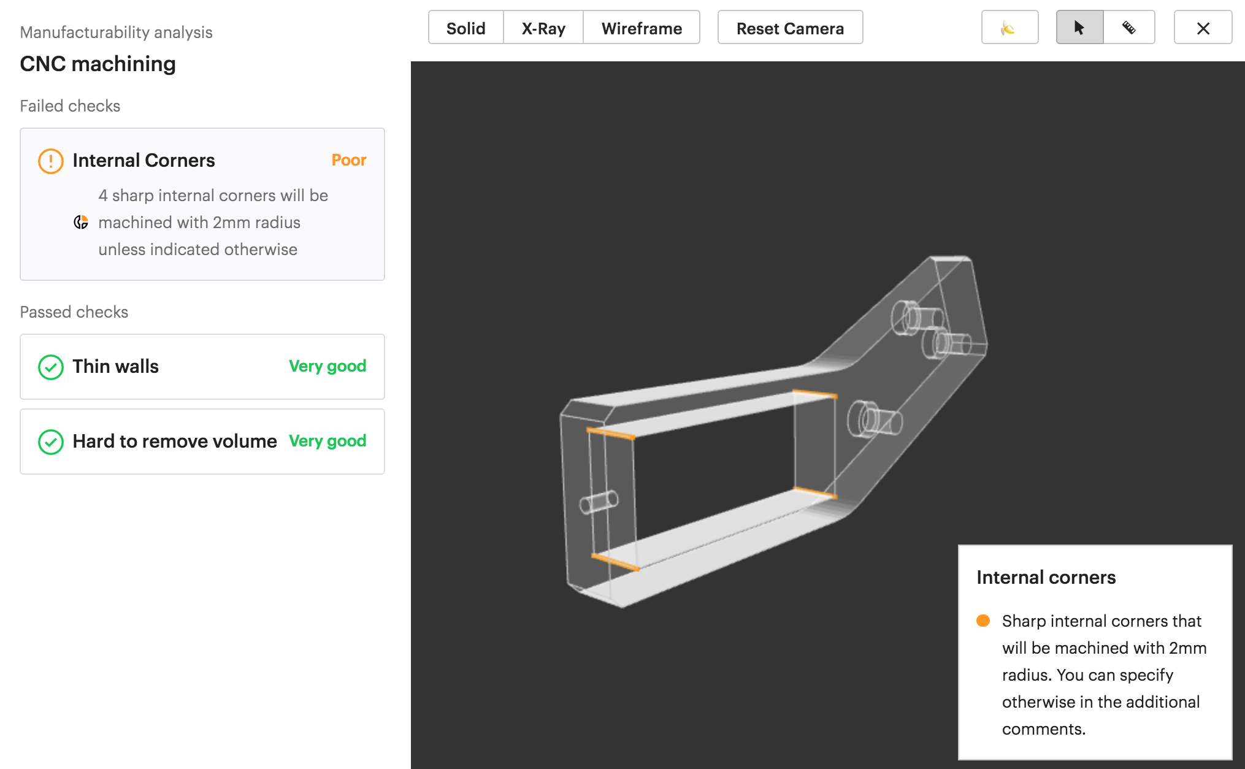Open the Thin walls passed check card
The image size is (1245, 769).
[202, 367]
